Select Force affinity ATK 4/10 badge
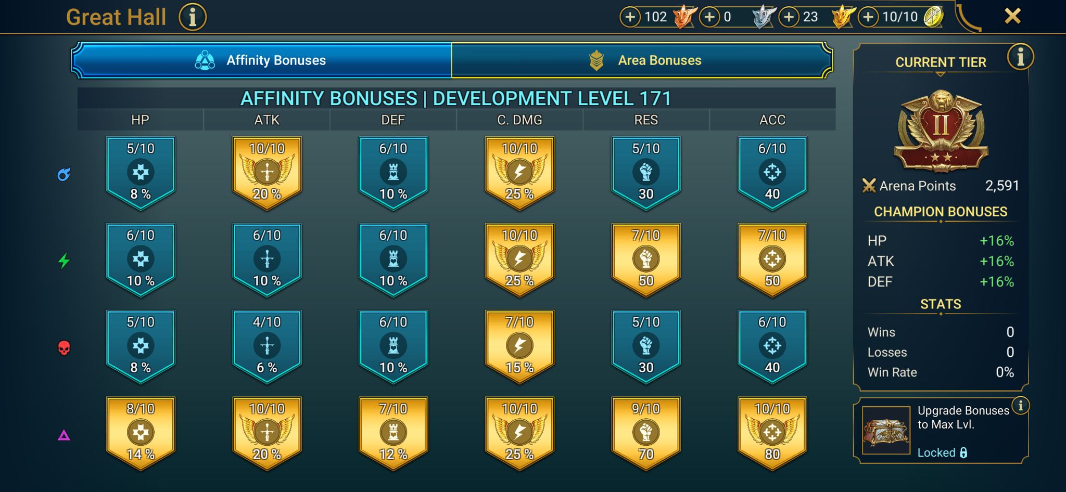This screenshot has width=1066, height=492. [267, 347]
